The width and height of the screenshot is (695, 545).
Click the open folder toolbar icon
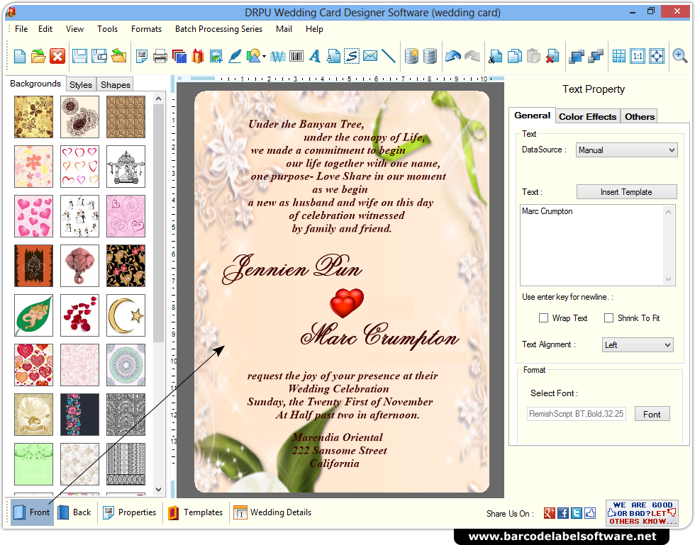pos(38,56)
